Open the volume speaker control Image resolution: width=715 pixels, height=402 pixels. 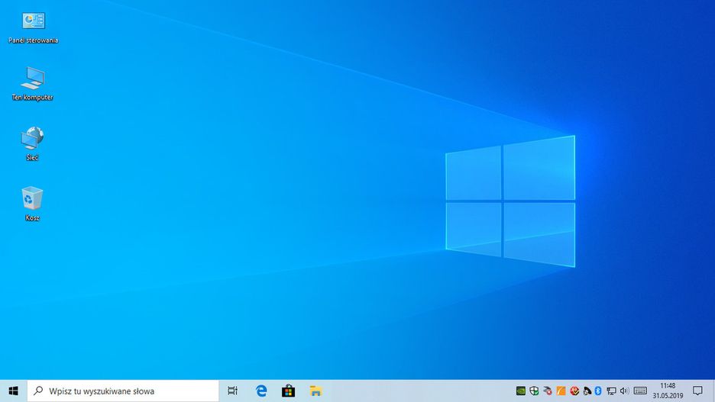click(624, 391)
